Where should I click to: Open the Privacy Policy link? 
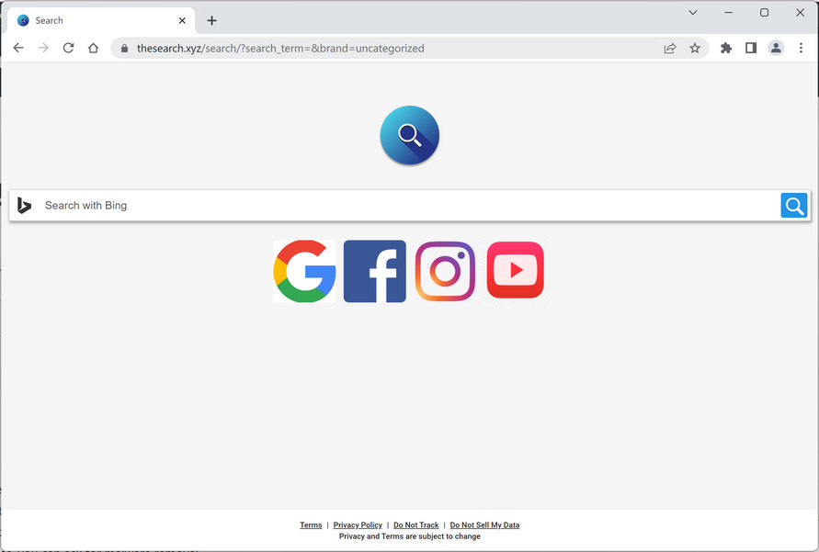[x=358, y=524]
